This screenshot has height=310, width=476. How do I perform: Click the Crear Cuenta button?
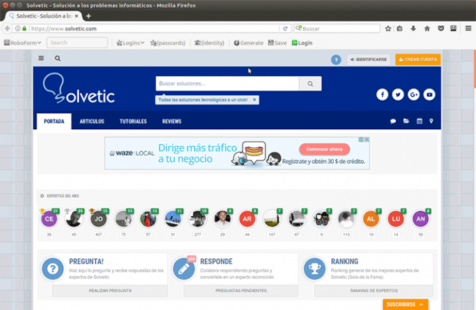[418, 60]
